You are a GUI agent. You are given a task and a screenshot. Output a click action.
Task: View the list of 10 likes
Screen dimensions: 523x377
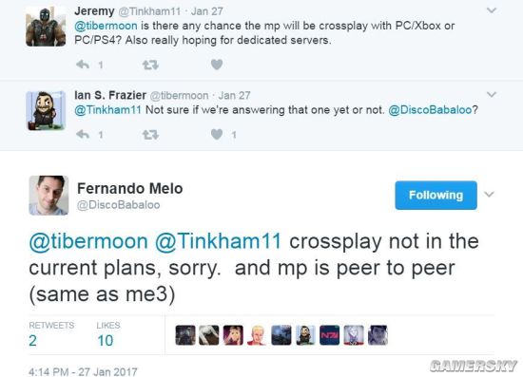pyautogui.click(x=108, y=334)
